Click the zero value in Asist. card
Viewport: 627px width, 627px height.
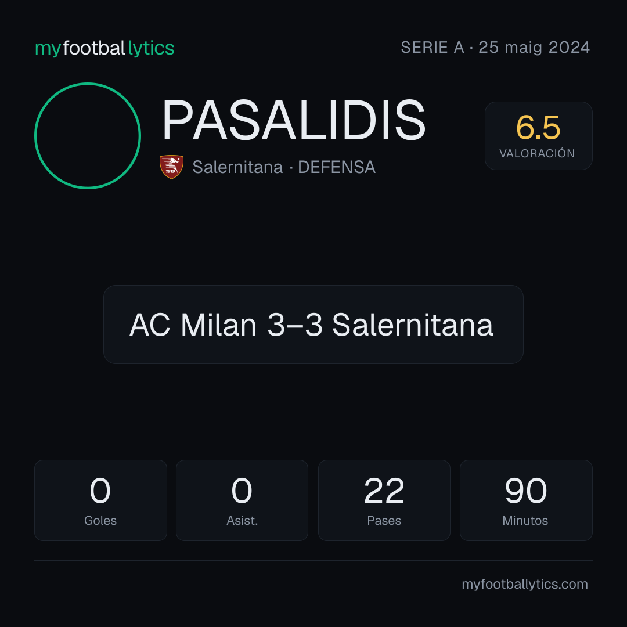[x=242, y=490]
